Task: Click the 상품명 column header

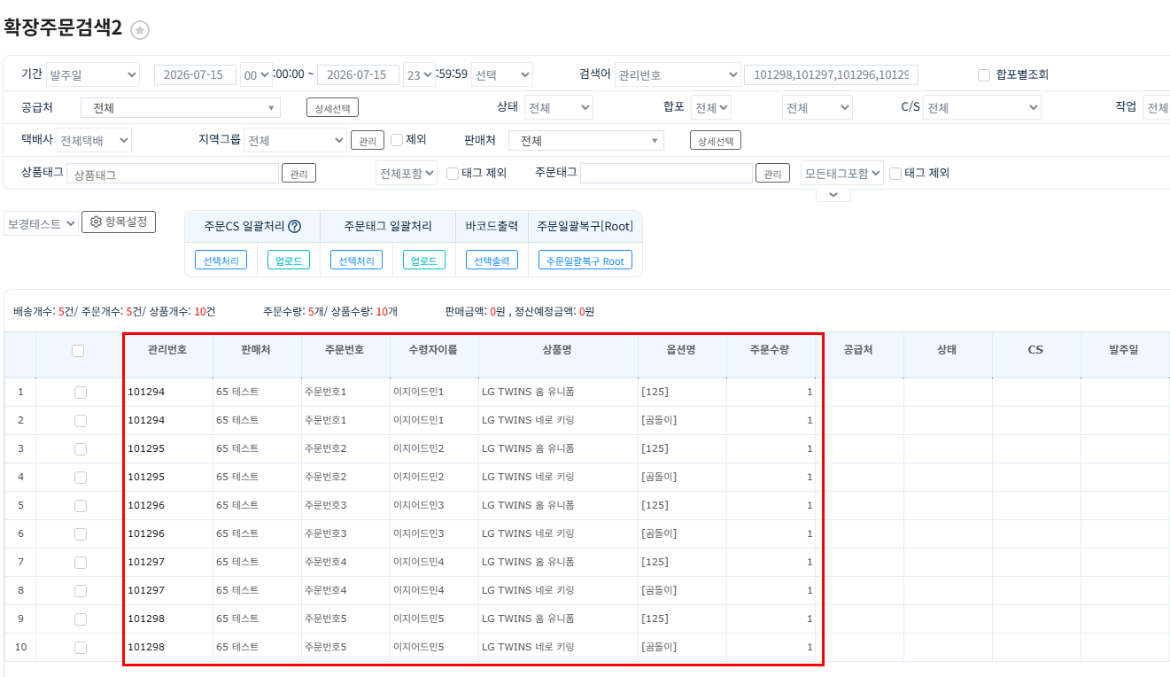Action: 557,350
